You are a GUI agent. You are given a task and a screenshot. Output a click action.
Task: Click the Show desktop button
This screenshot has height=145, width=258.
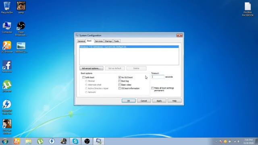coord(256,141)
